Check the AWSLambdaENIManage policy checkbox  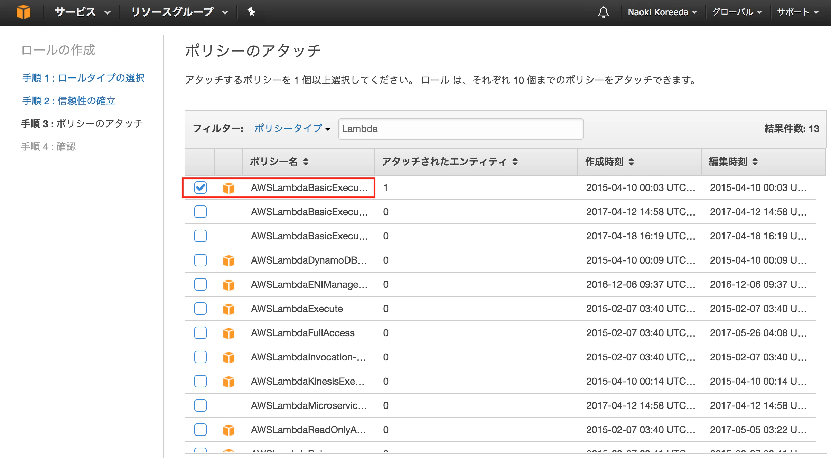200,284
